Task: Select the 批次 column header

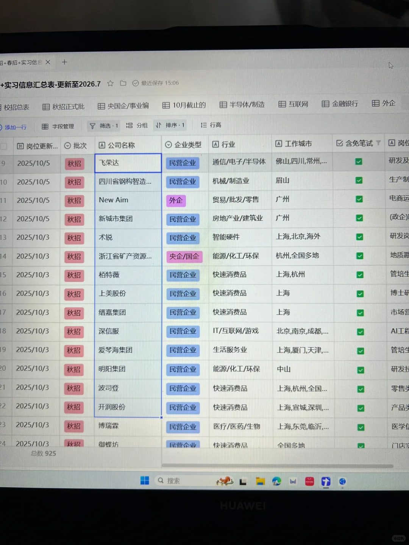Action: [77, 145]
